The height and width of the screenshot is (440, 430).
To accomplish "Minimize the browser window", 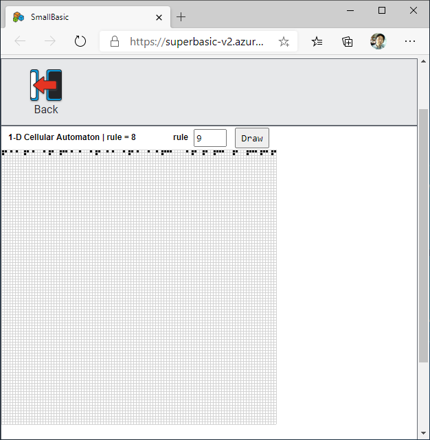I will point(350,11).
